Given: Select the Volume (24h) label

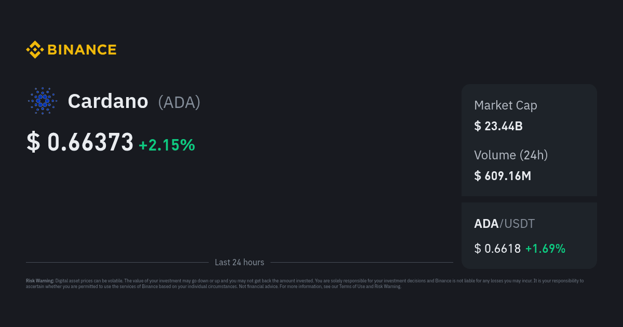Looking at the screenshot, I should tap(510, 155).
